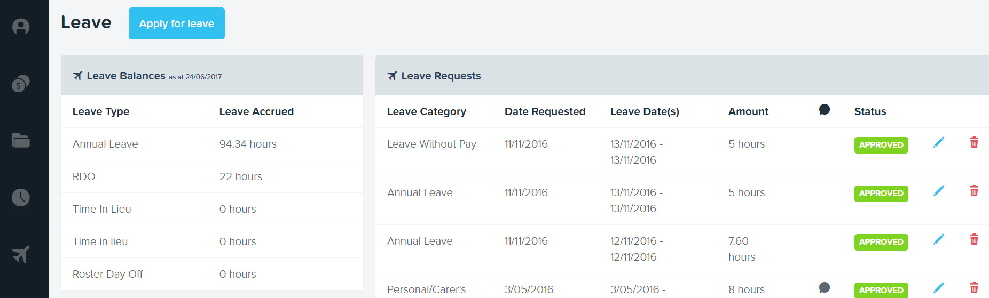Viewport: 989px width, 298px height.
Task: Delete the 7.60 hours Annual Leave request
Action: click(974, 239)
